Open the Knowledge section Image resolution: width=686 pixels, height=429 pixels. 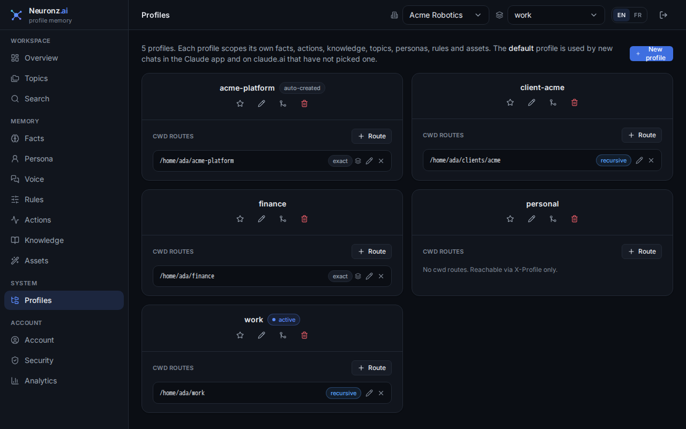click(x=64, y=240)
